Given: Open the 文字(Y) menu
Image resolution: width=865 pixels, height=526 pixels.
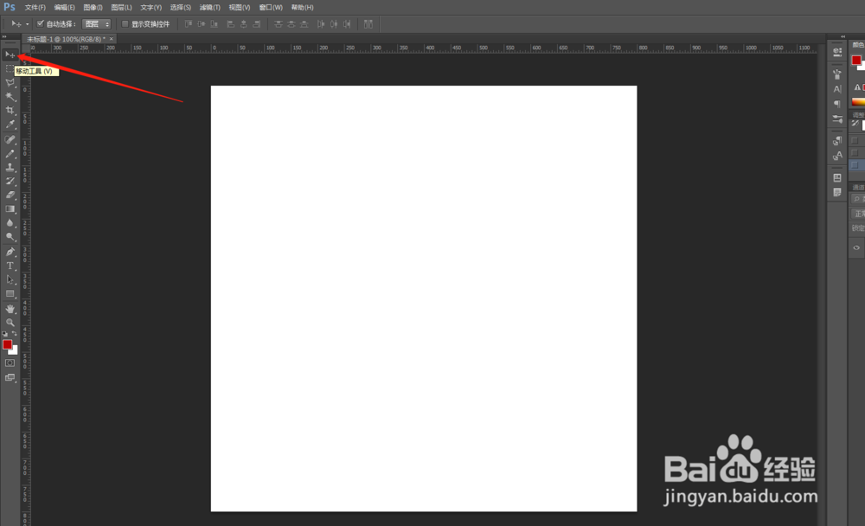Looking at the screenshot, I should pos(151,8).
